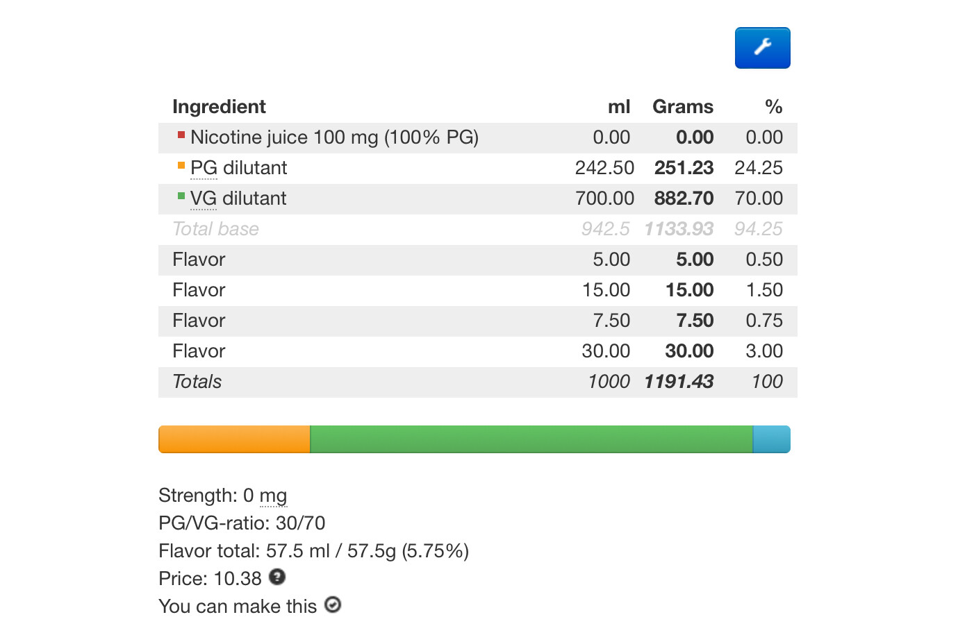Click the orange PG dilutant marker
Screen dimensions: 974x642
(181, 165)
